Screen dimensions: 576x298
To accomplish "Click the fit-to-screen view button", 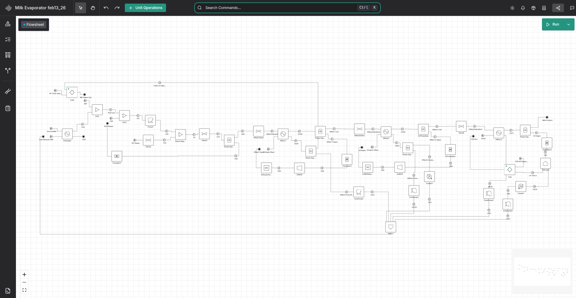I will pos(24,290).
